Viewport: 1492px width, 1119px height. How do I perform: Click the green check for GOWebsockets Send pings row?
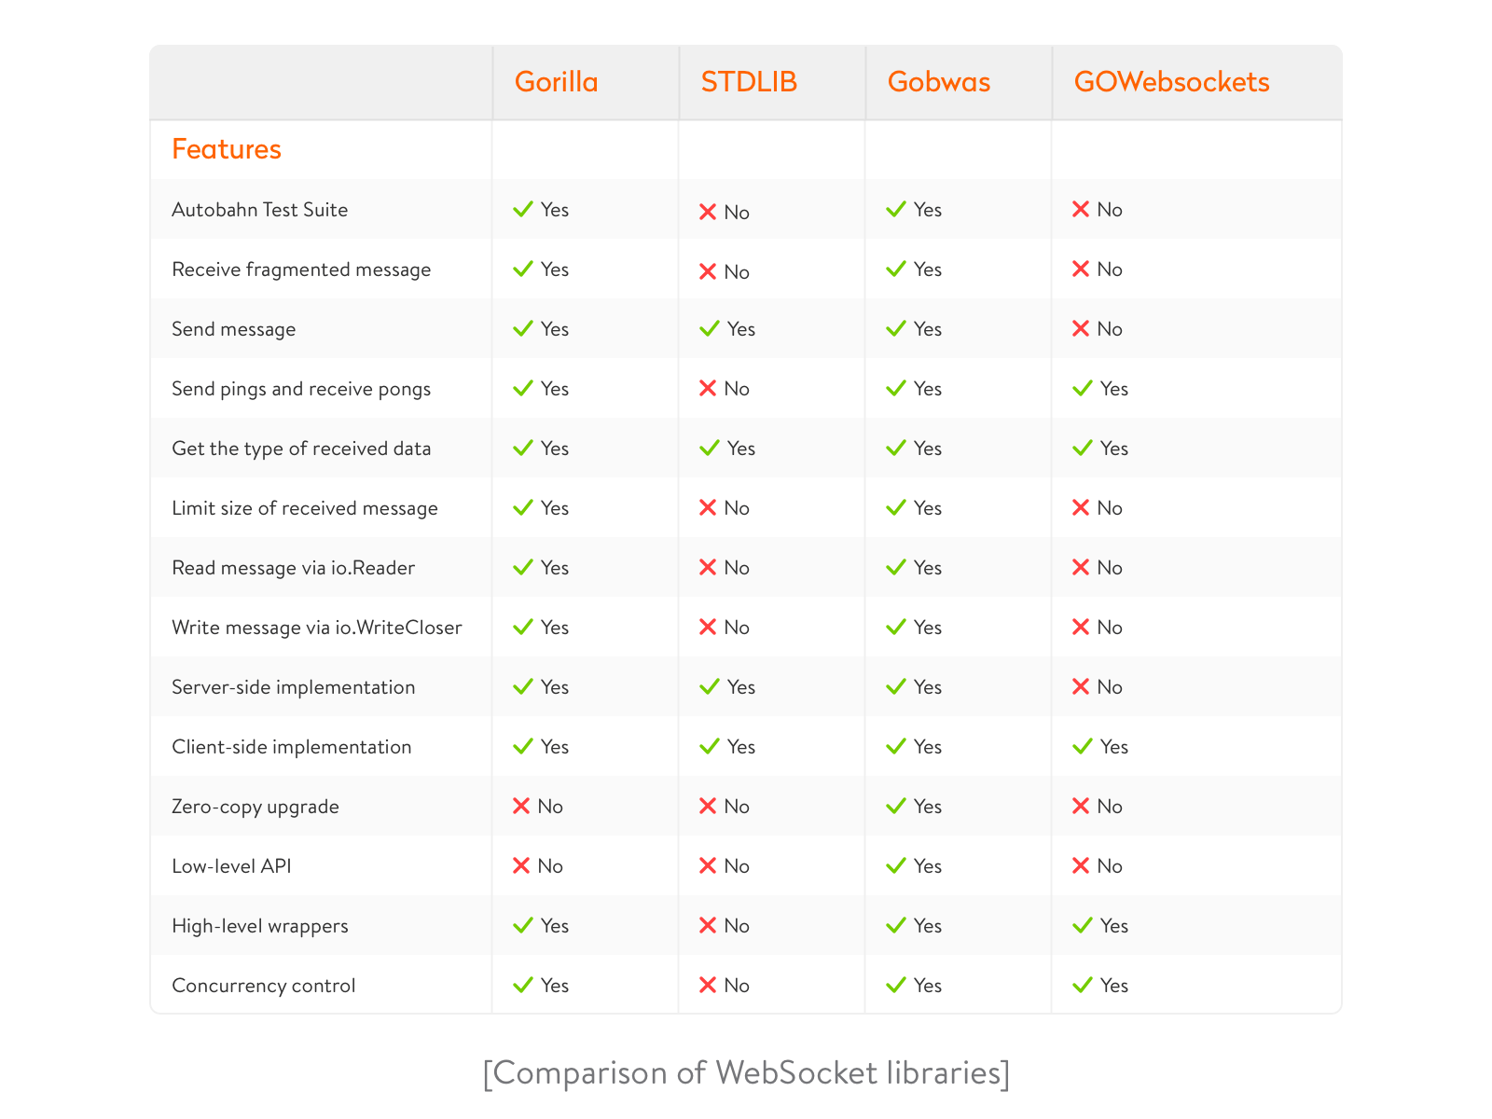click(1083, 388)
